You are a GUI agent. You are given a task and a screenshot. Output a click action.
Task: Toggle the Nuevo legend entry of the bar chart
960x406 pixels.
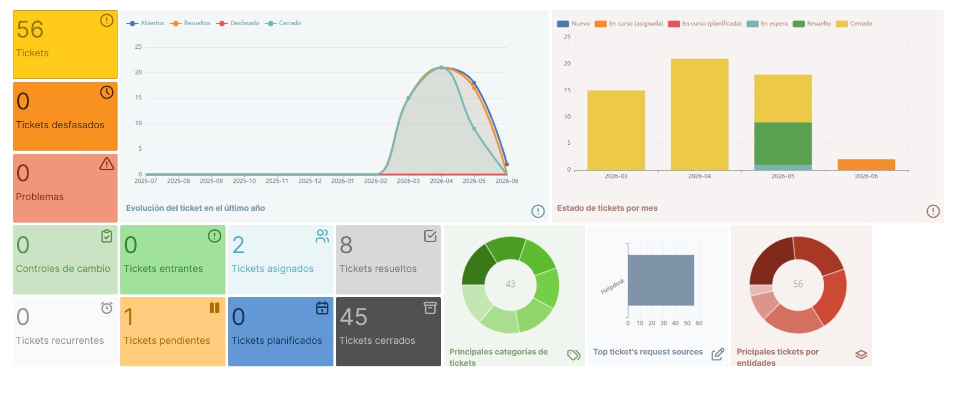tap(573, 24)
